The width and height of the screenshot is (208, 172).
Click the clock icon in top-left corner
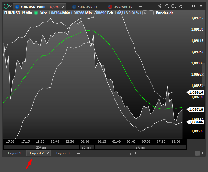(x=6, y=6)
